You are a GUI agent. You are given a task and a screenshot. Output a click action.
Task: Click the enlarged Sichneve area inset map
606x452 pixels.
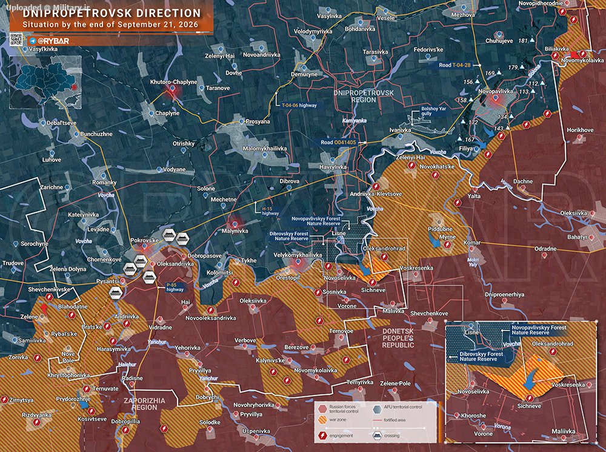tap(521, 382)
